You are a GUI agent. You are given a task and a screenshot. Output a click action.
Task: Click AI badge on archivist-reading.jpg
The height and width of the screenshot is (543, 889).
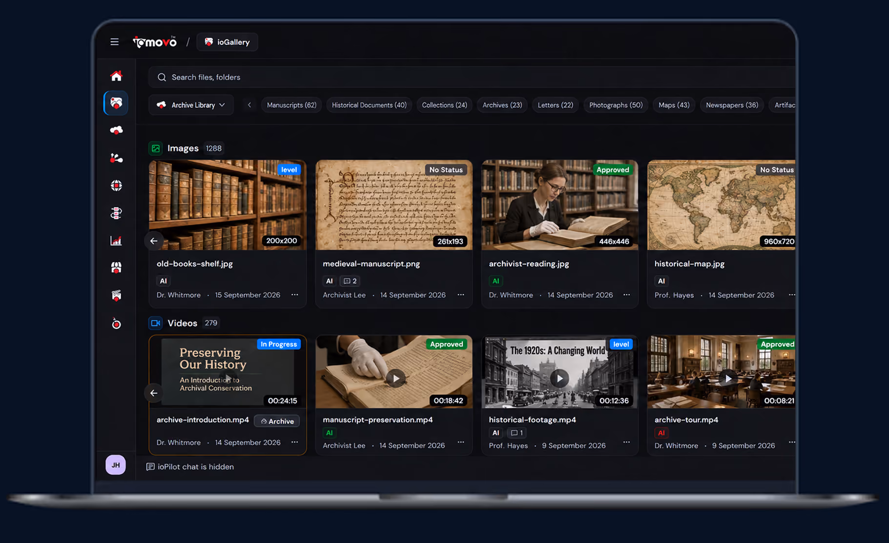point(496,281)
